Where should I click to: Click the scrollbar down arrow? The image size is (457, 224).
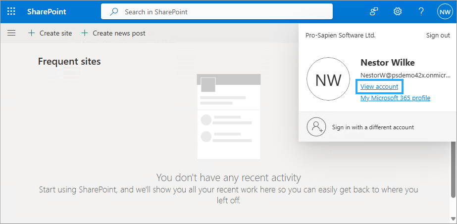(454, 218)
